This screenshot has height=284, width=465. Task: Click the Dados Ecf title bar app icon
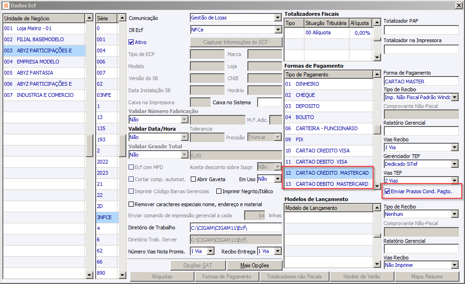[6, 6]
